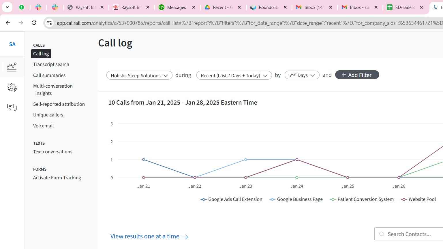Click the Add Filter button
Viewport: 443px width, 249px height.
click(x=357, y=75)
